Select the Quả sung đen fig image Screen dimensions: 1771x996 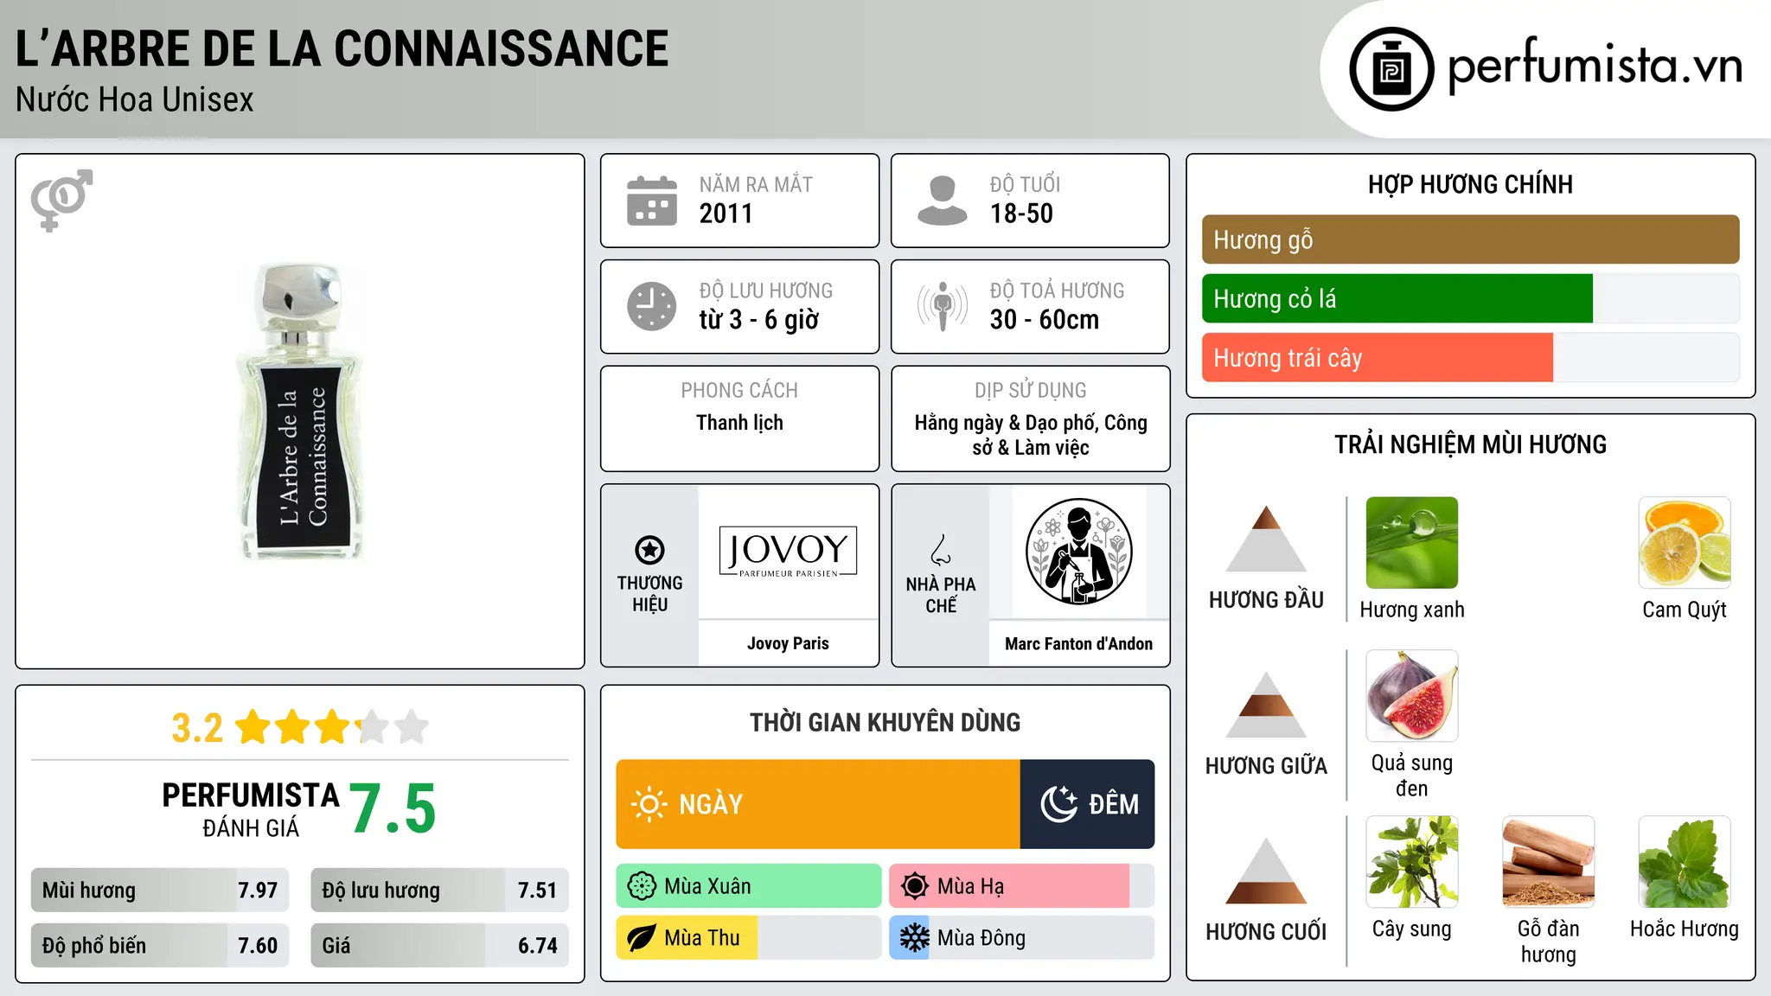coord(1411,696)
